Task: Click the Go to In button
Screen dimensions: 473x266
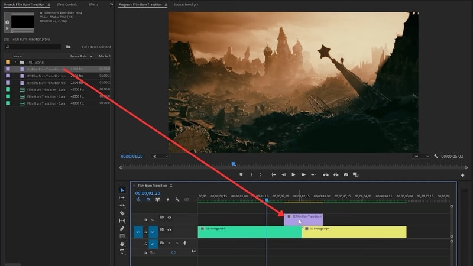Action: coord(274,174)
